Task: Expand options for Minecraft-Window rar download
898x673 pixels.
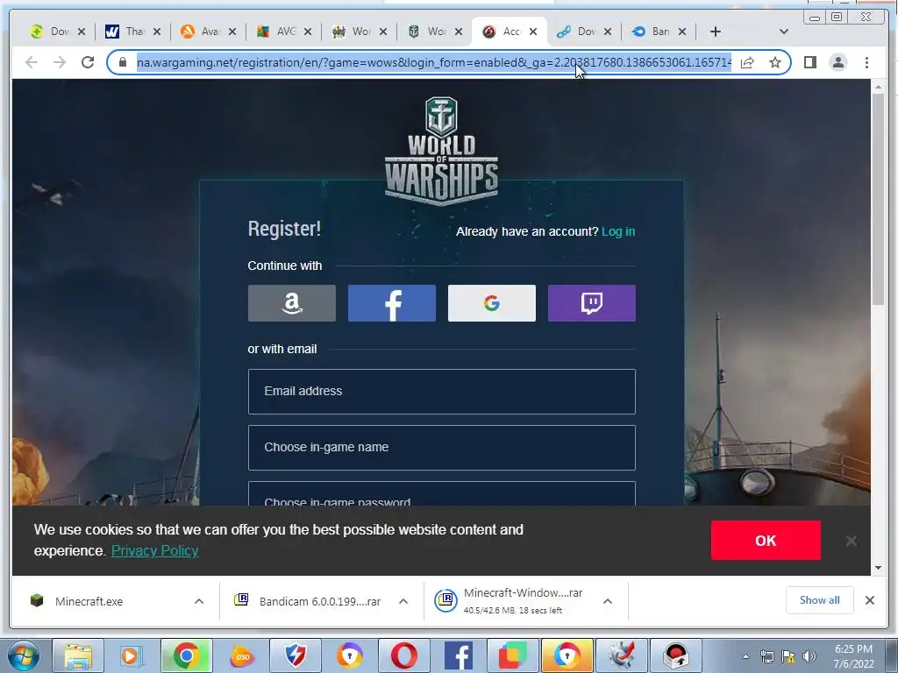Action: [x=608, y=601]
